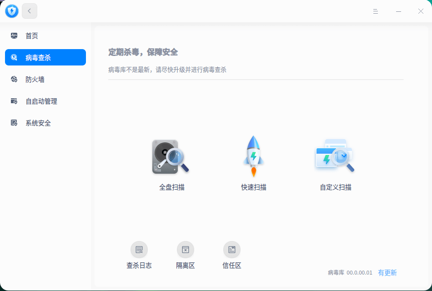Image resolution: width=432 pixels, height=291 pixels.
Task: Click the 定期杀毒，保障安全 heading
Action: pos(142,52)
